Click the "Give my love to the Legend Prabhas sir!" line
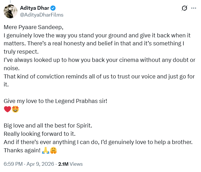The height and width of the screenshot is (172, 201). pos(55,101)
